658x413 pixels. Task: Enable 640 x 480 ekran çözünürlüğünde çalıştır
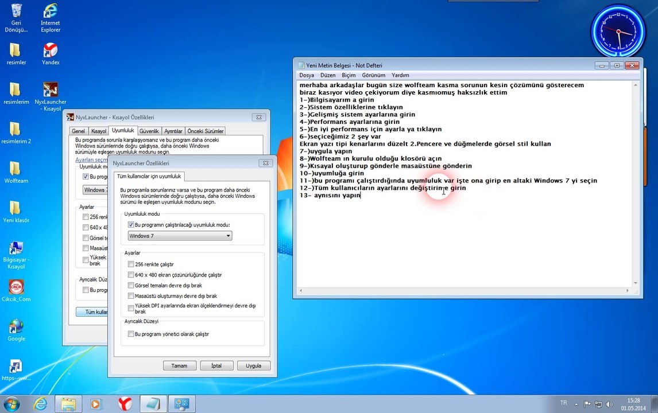pyautogui.click(x=131, y=275)
